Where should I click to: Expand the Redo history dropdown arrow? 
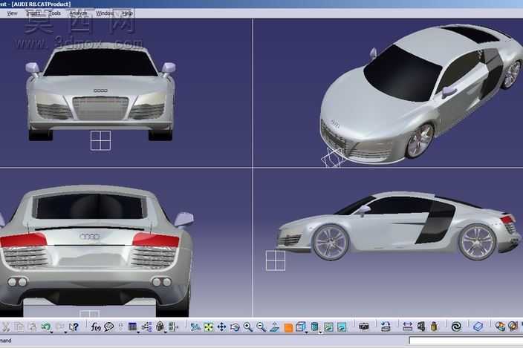tap(65, 332)
